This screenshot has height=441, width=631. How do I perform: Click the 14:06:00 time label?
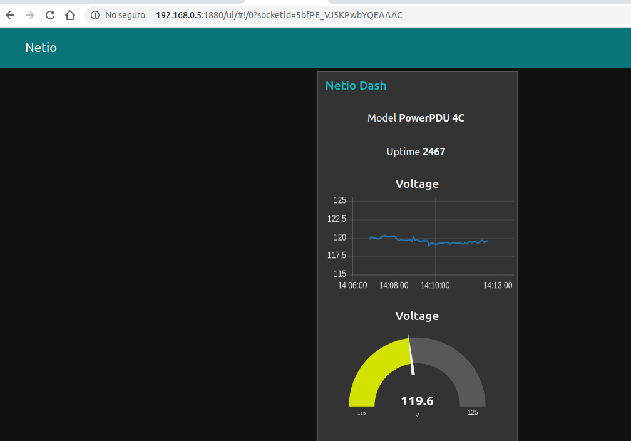pyautogui.click(x=352, y=285)
